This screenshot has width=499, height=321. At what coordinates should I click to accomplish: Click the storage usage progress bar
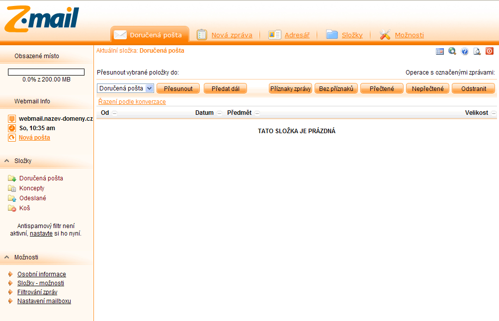46,72
